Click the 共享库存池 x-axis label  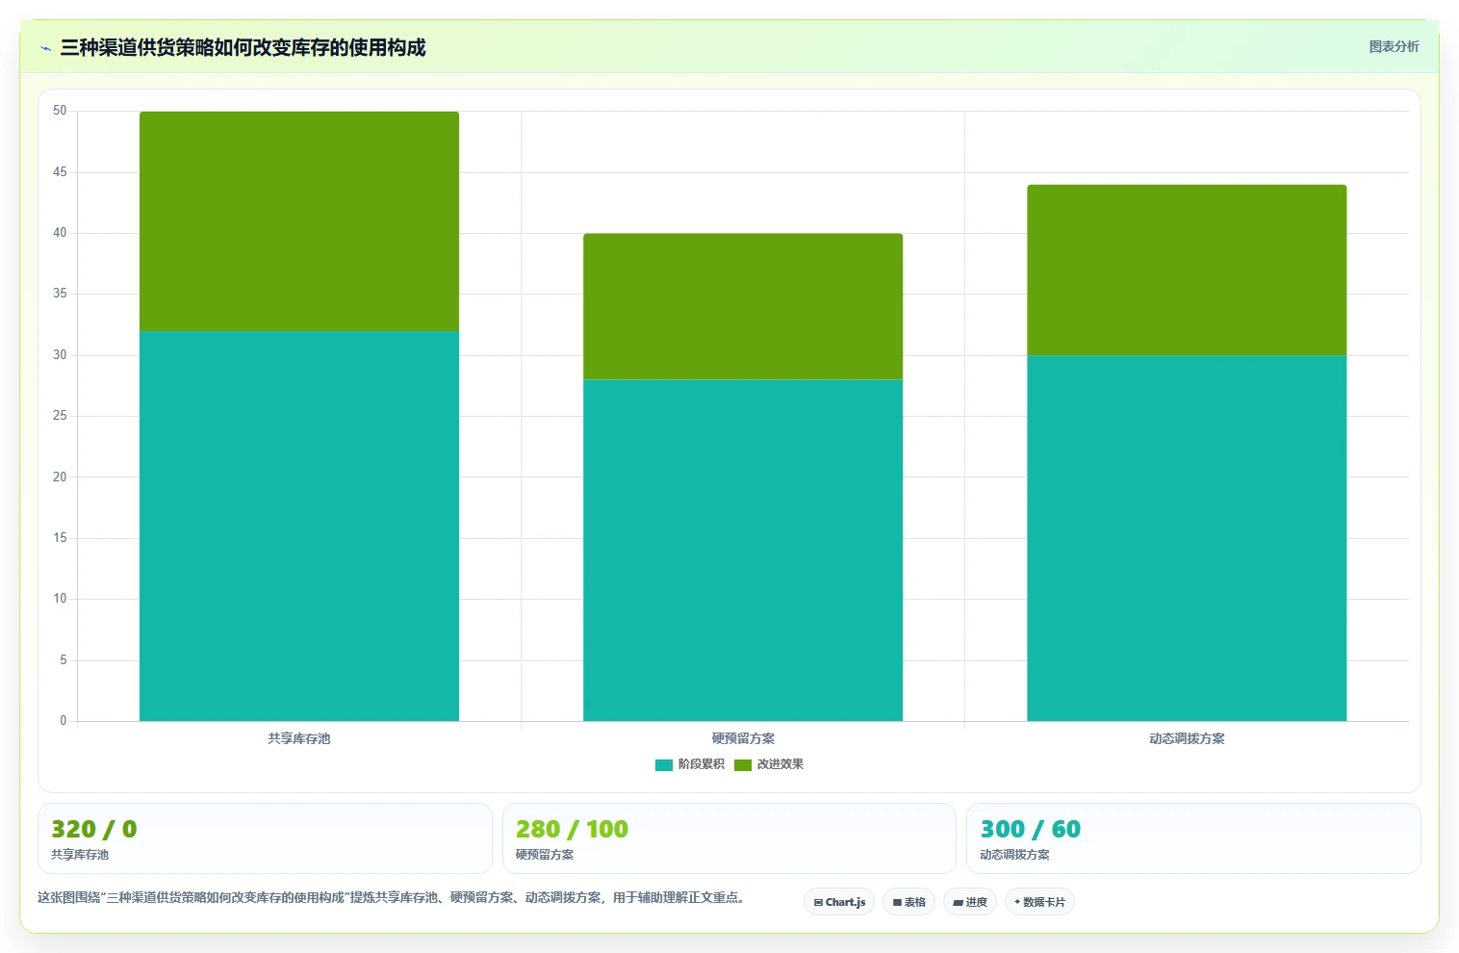[299, 739]
